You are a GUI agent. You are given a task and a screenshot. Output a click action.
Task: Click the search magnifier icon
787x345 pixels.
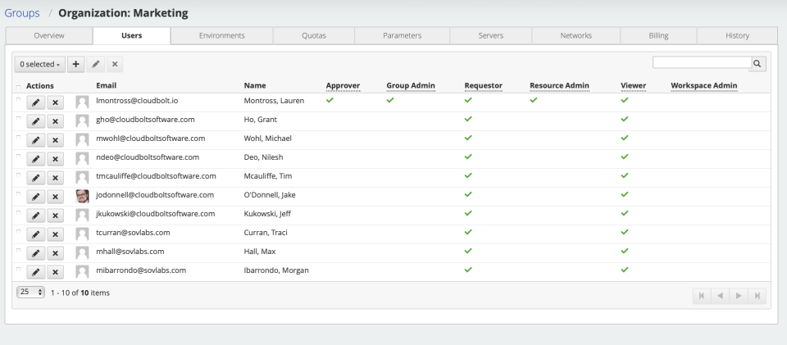click(758, 62)
